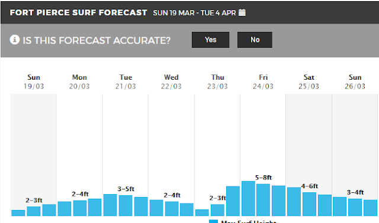Choose the Tue 21/03 day header

point(126,81)
